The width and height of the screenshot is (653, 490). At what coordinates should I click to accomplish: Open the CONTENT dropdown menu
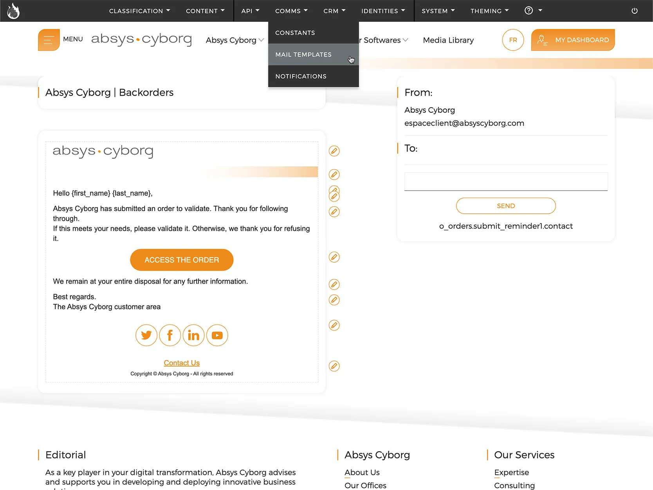[x=205, y=11]
